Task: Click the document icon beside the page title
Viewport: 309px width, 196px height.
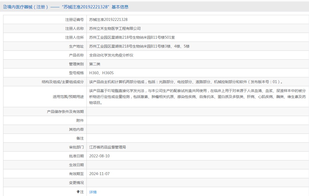Action: 5,7
